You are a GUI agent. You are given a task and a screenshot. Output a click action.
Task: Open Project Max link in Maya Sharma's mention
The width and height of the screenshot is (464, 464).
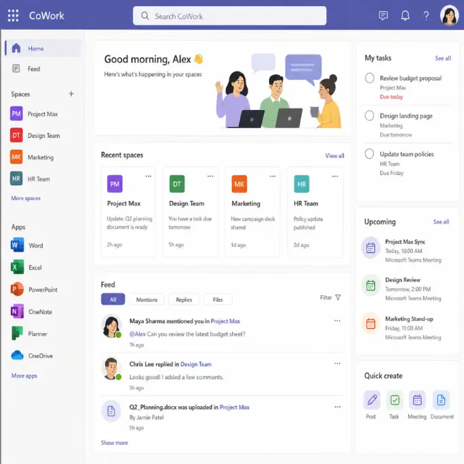(x=225, y=321)
